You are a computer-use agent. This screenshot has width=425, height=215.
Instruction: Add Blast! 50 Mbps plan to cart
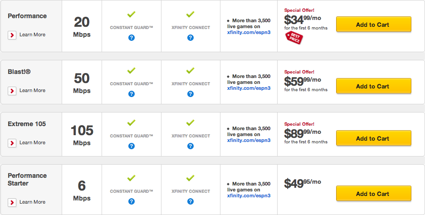373,86
